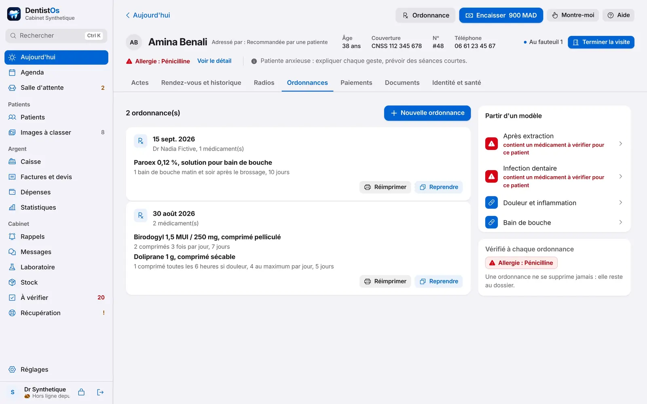Switch to the Paiements tab
647x404 pixels.
tap(356, 83)
